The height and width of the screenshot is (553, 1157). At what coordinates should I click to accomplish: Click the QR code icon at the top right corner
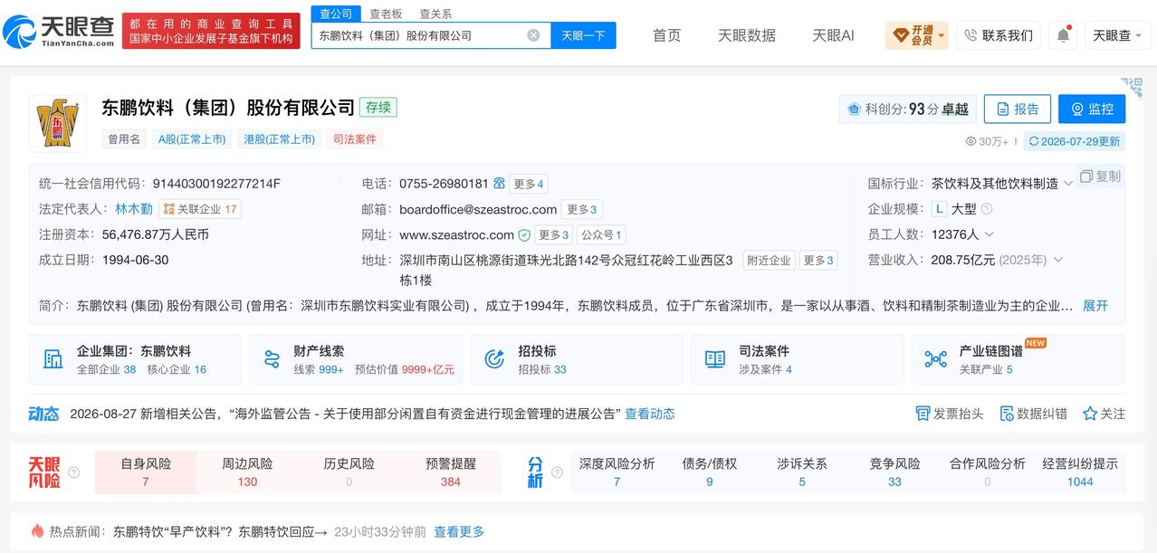(1132, 88)
